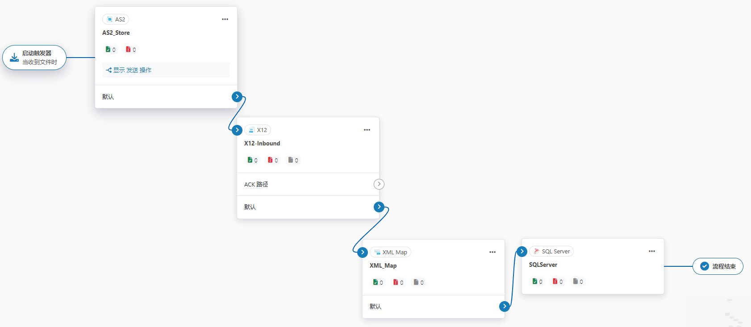Open the AS2_Store three-dot options menu
The image size is (751, 327).
225,19
